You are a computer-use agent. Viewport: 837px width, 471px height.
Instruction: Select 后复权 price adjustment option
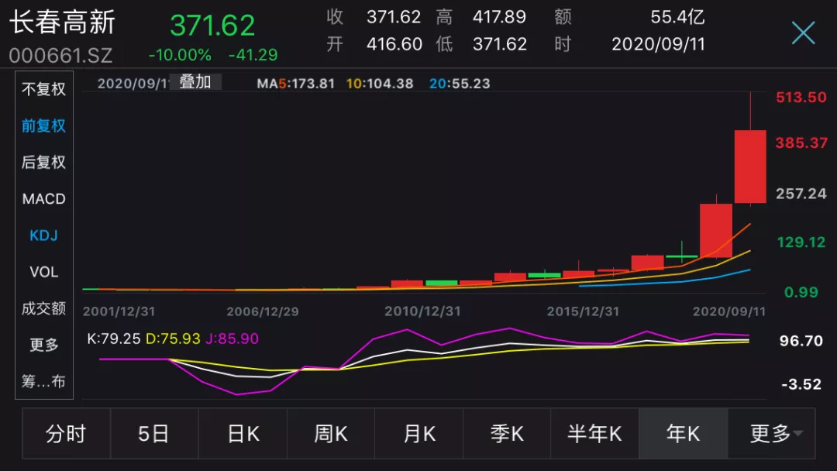43,162
